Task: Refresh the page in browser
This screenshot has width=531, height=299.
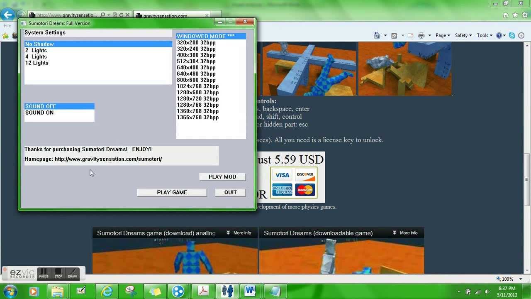Action: point(121,15)
